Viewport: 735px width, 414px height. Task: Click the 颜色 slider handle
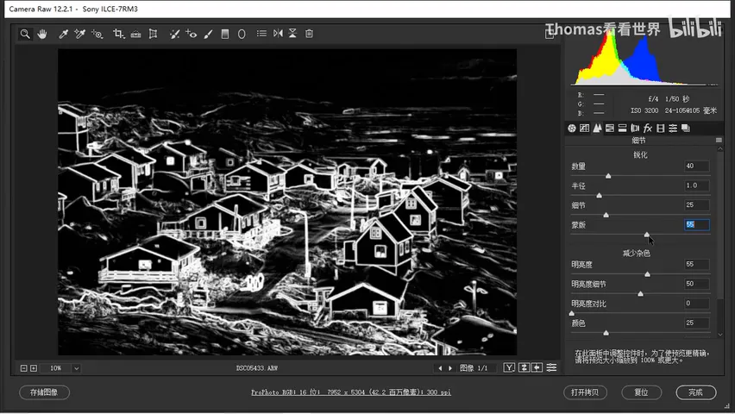click(x=606, y=332)
